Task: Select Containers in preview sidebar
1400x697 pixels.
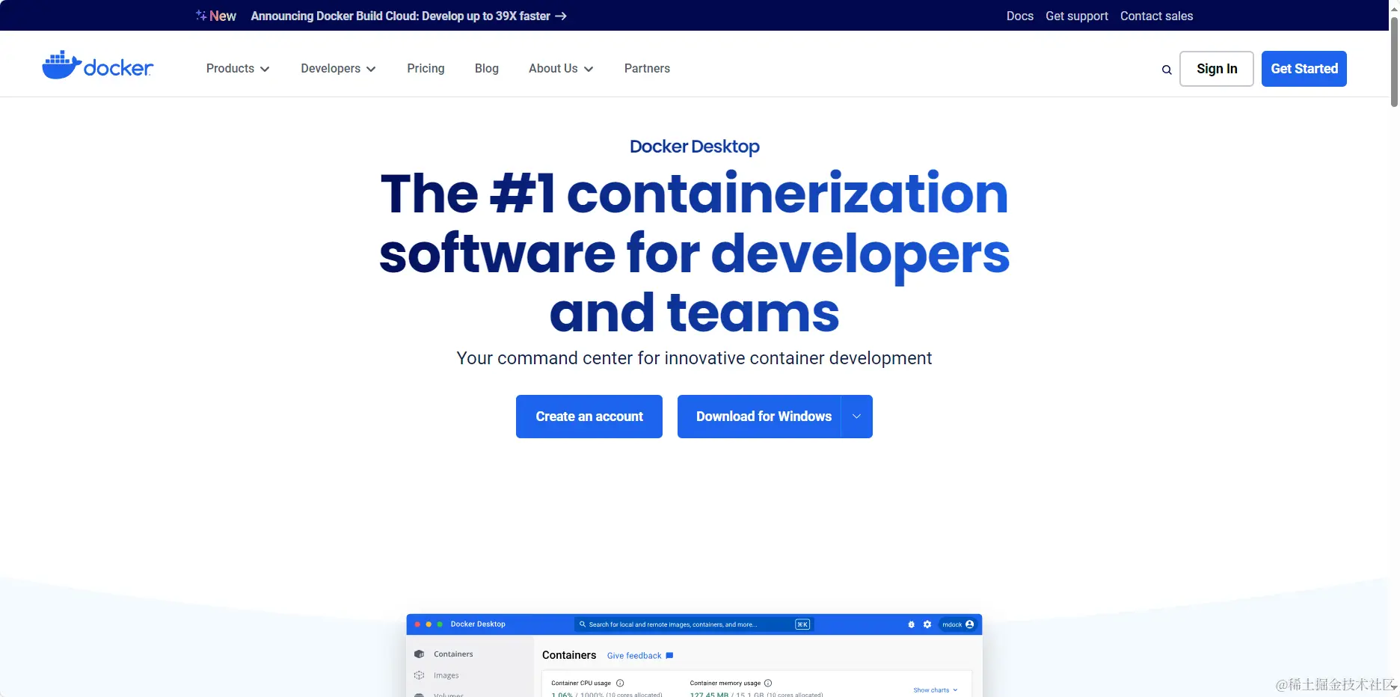Action: (453, 654)
